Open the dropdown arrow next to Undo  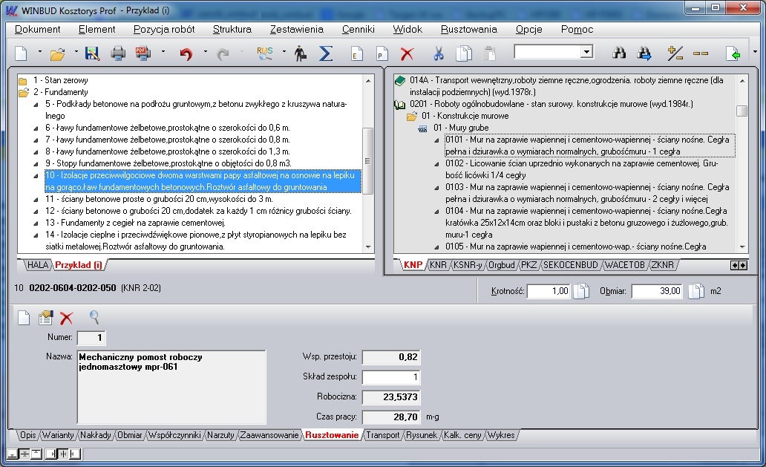coord(205,52)
